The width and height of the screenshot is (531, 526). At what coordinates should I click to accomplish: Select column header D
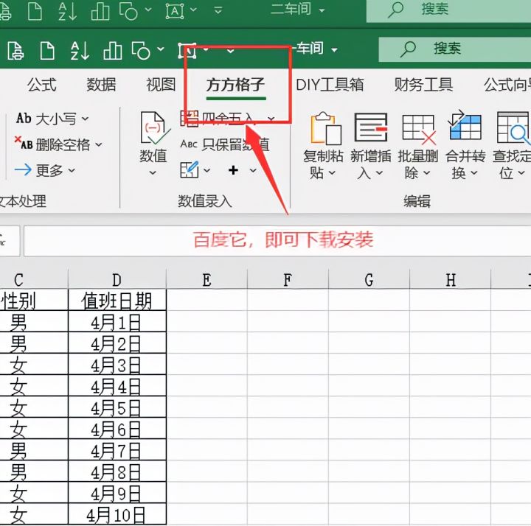tap(117, 279)
